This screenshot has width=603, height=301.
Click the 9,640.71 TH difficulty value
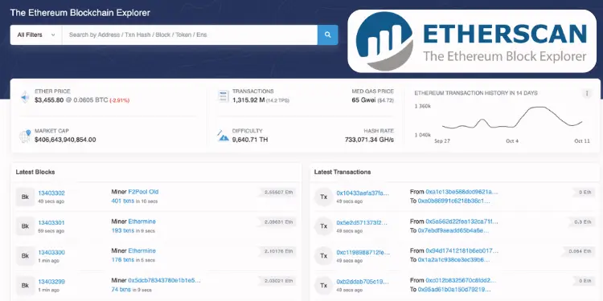(x=250, y=140)
